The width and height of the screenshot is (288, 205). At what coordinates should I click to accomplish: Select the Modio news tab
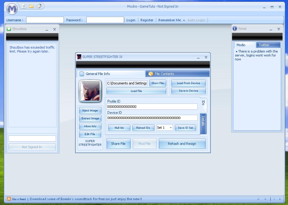coord(245,45)
